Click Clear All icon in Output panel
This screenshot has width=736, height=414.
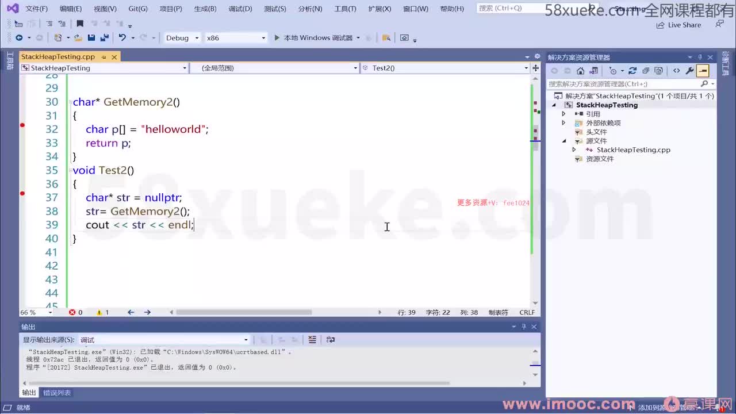tap(312, 340)
